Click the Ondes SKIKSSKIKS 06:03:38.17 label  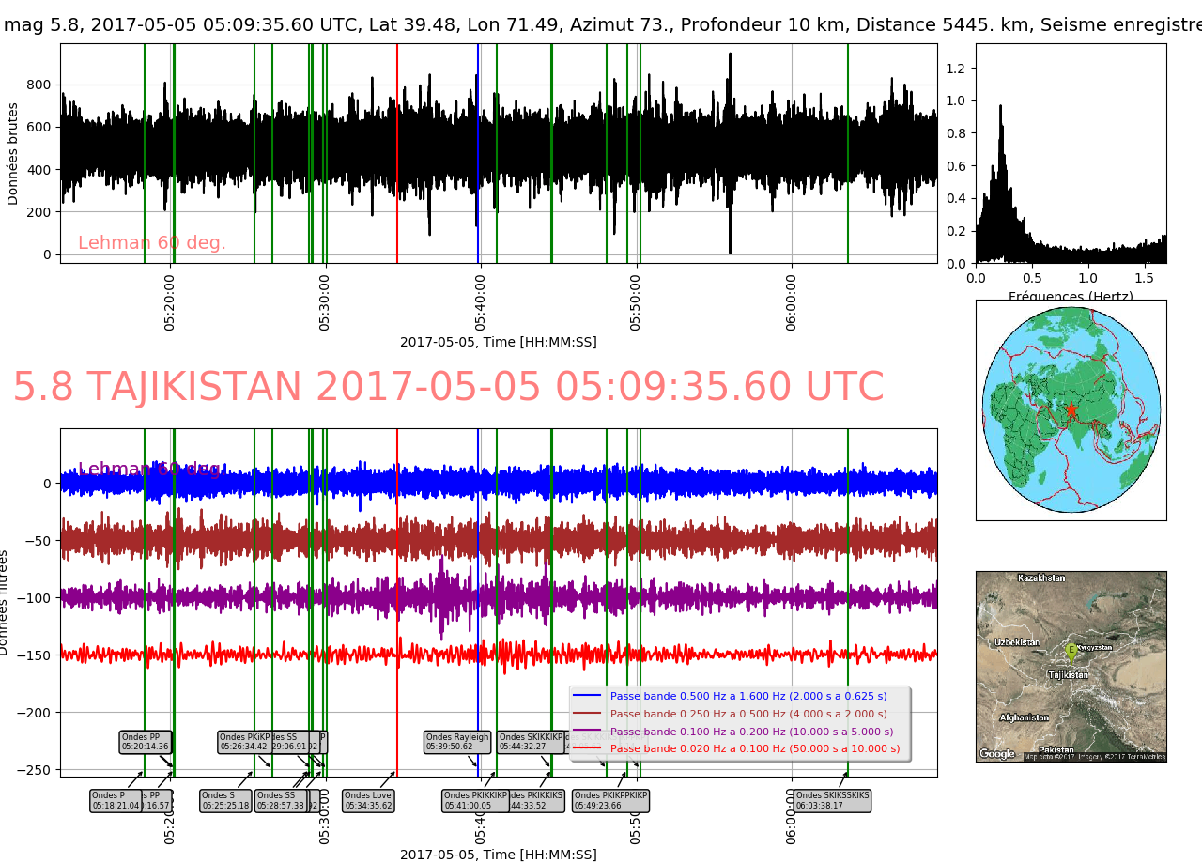832,800
